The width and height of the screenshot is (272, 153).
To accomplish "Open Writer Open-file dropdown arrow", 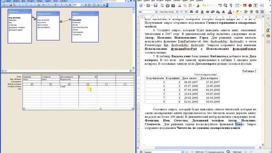I will click(152, 6).
